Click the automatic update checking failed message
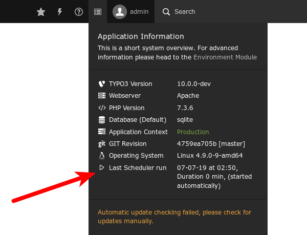 (174, 217)
